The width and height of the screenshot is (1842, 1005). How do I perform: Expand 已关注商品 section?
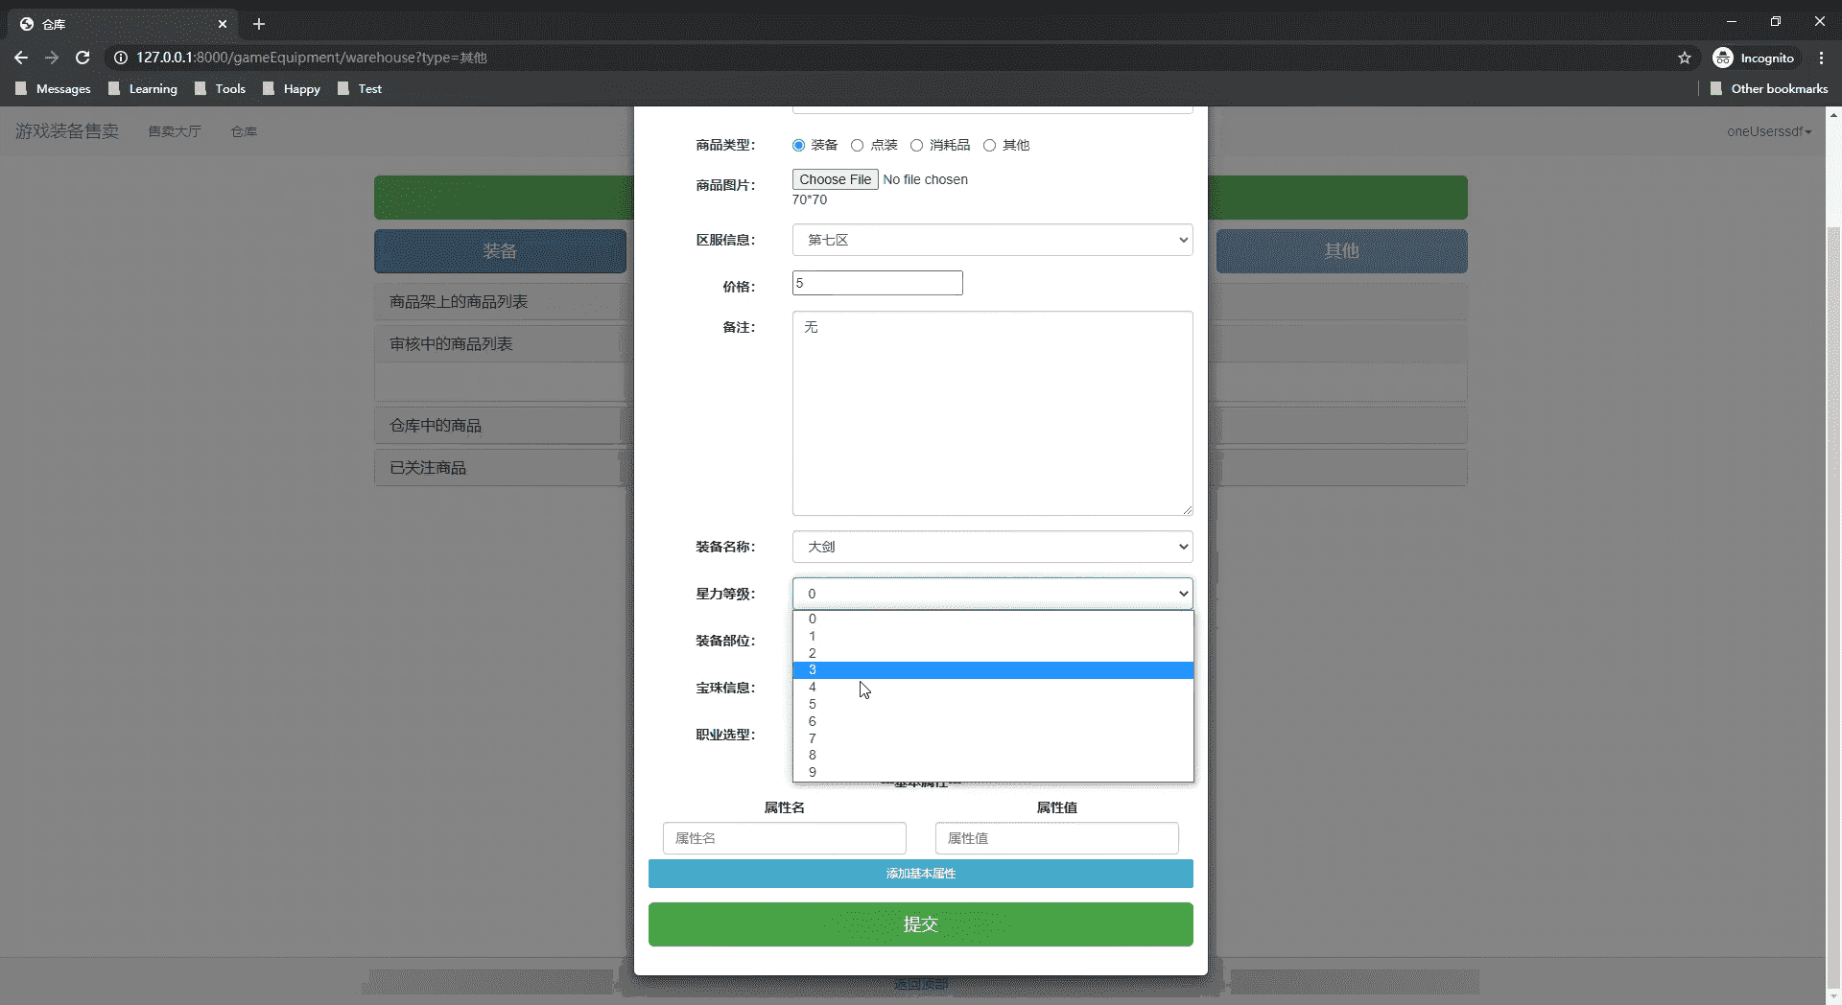click(428, 468)
